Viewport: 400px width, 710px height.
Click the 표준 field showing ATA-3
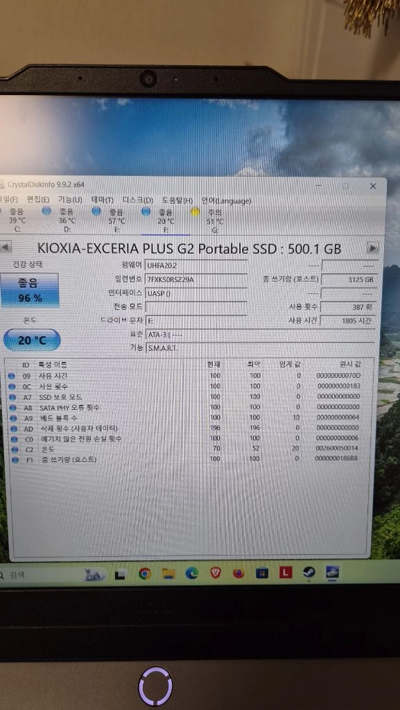[260, 335]
